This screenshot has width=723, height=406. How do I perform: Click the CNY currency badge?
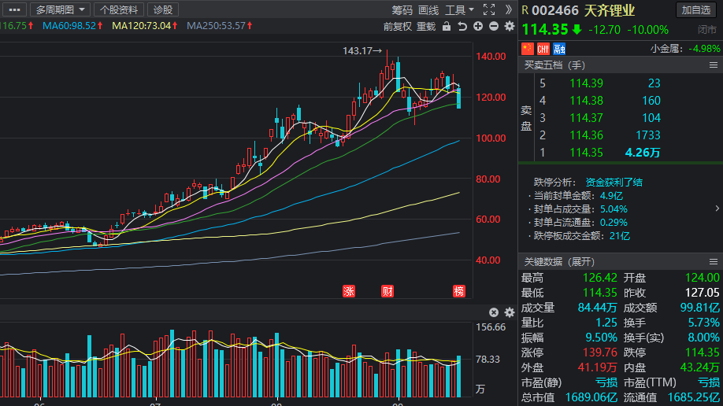click(543, 49)
